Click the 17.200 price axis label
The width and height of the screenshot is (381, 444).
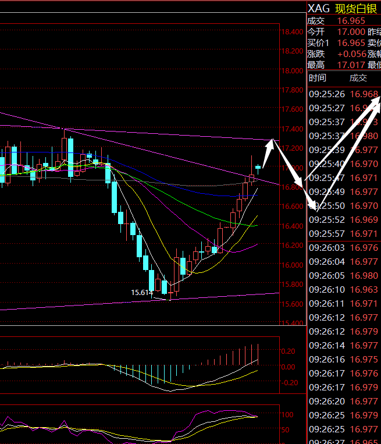[292, 148]
